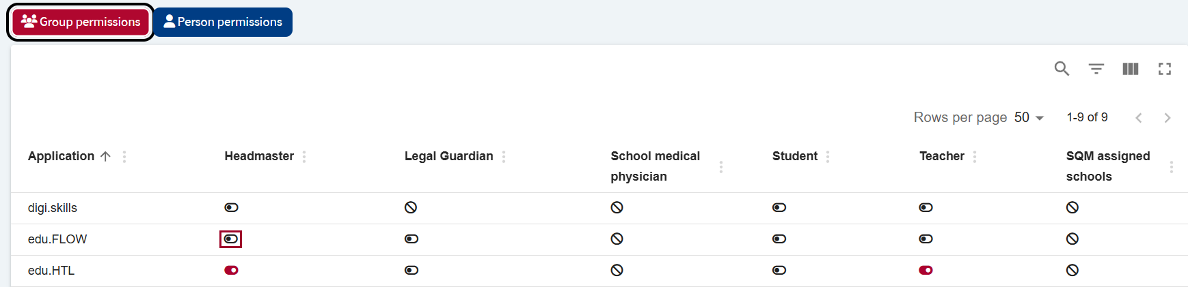Image resolution: width=1188 pixels, height=287 pixels.
Task: Go to previous page arrow
Action: [1139, 118]
